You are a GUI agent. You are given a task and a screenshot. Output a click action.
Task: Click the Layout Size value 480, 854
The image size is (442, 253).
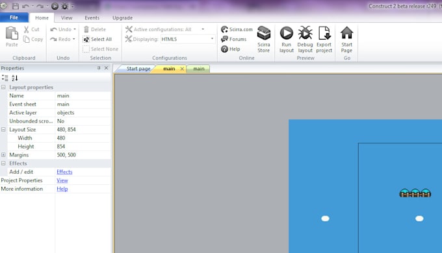coord(83,130)
